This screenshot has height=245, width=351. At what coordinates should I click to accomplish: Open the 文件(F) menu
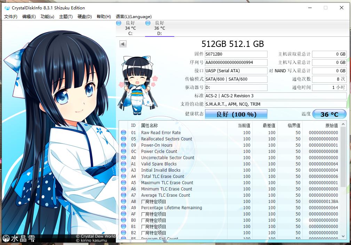coord(11,17)
